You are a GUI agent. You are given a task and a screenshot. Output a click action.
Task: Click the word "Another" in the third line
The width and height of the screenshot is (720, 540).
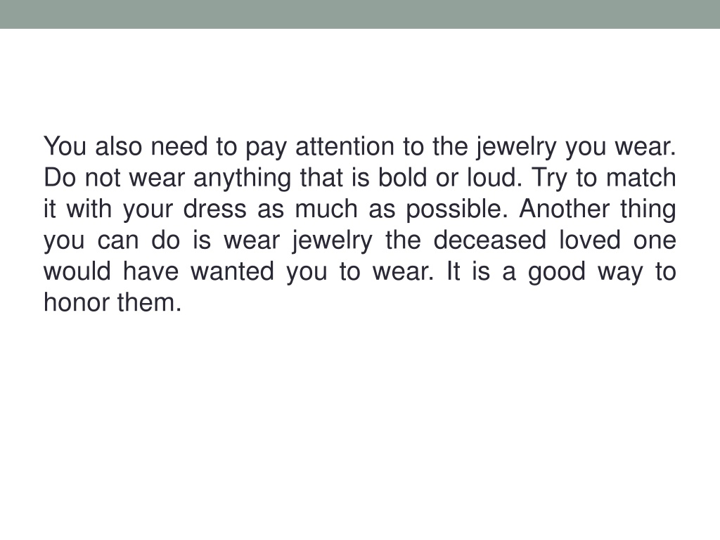pyautogui.click(x=564, y=209)
